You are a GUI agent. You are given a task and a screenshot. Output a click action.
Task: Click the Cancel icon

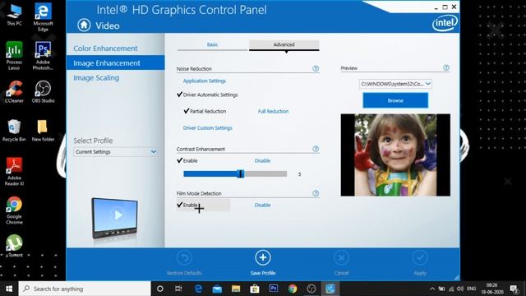(341, 257)
